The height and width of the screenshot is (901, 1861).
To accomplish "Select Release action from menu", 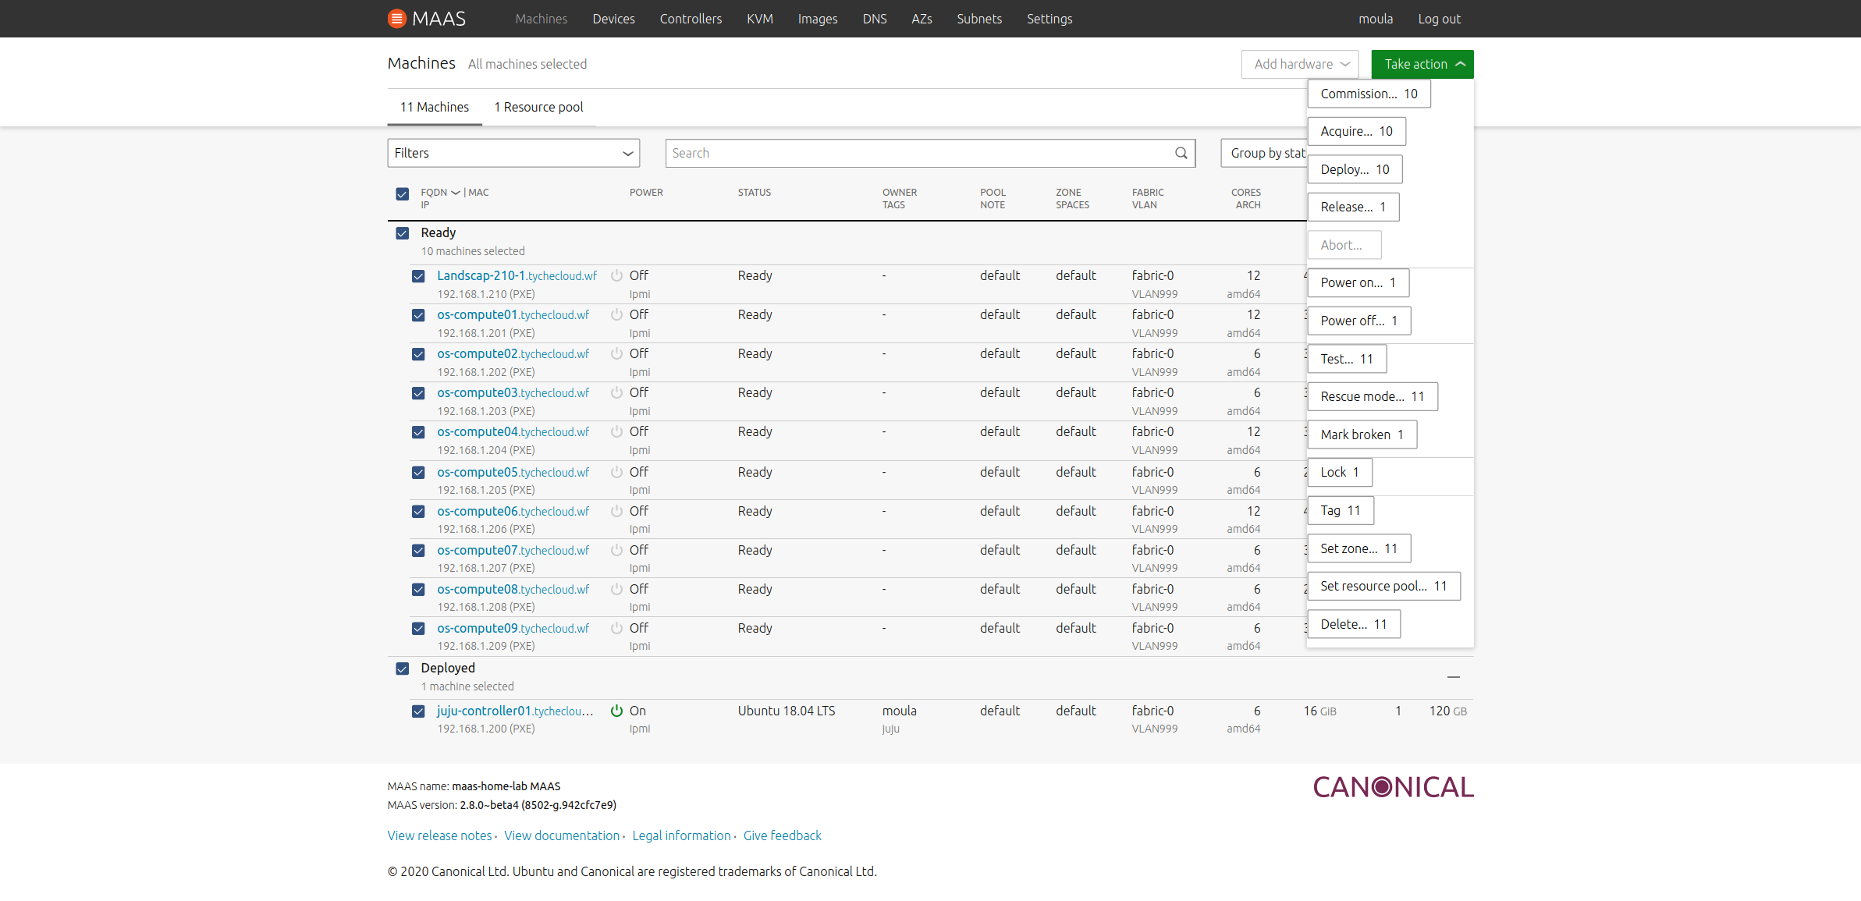I will pos(1353,207).
